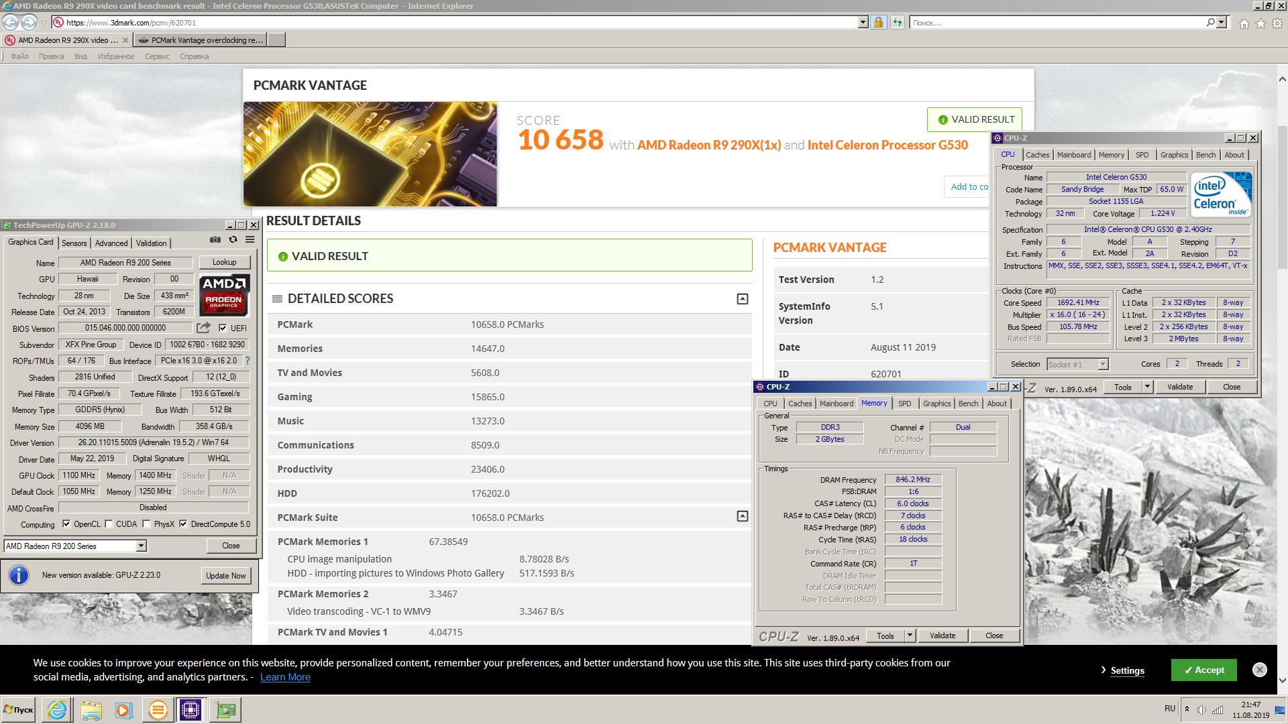Image resolution: width=1288 pixels, height=724 pixels.
Task: Click Update Now in GPU-Z
Action: [226, 576]
